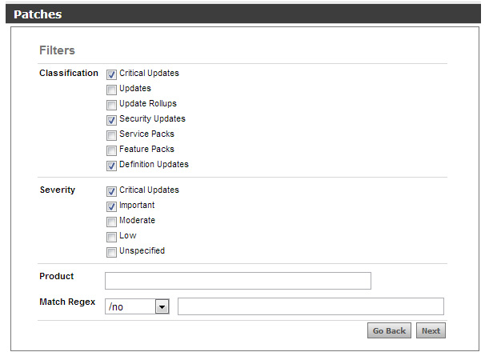Untick Definition Updates checkbox
The image size is (485, 356).
[x=111, y=166]
